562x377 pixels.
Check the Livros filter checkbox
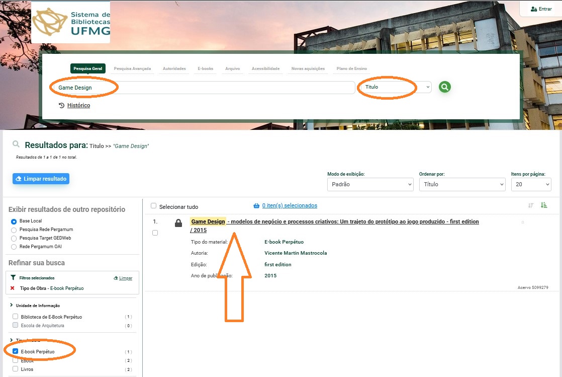click(16, 369)
